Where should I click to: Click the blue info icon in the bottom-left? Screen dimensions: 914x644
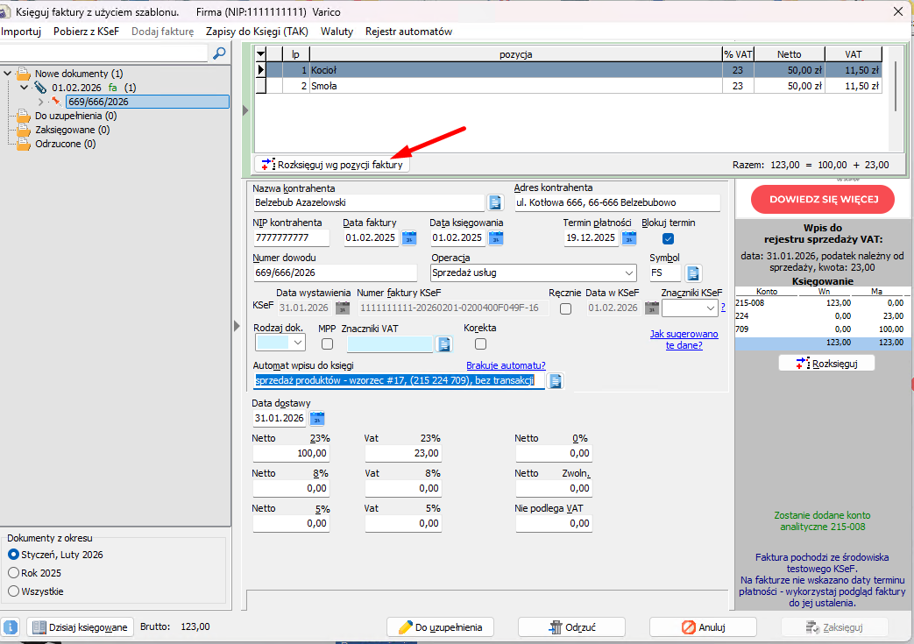(11, 627)
